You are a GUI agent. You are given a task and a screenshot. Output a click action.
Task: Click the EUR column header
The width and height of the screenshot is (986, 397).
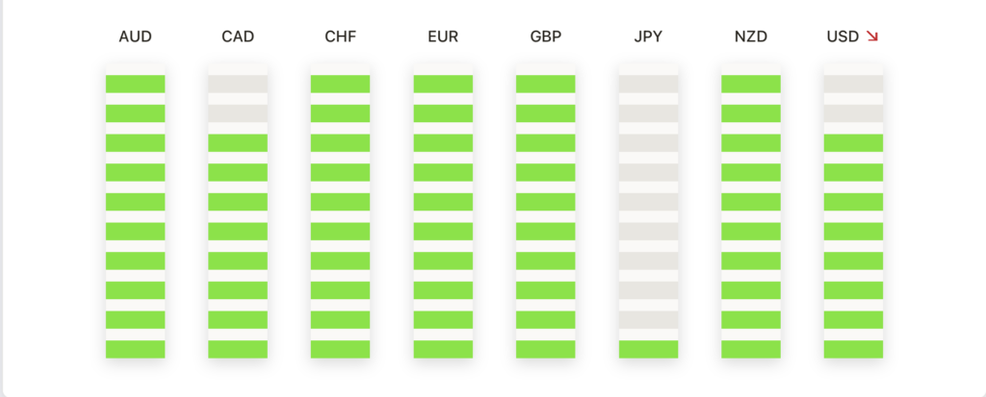pyautogui.click(x=443, y=37)
